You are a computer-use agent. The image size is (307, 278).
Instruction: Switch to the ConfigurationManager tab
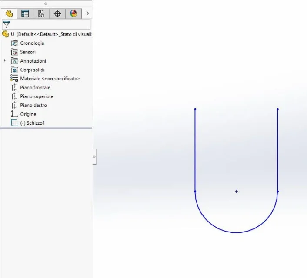tap(41, 14)
